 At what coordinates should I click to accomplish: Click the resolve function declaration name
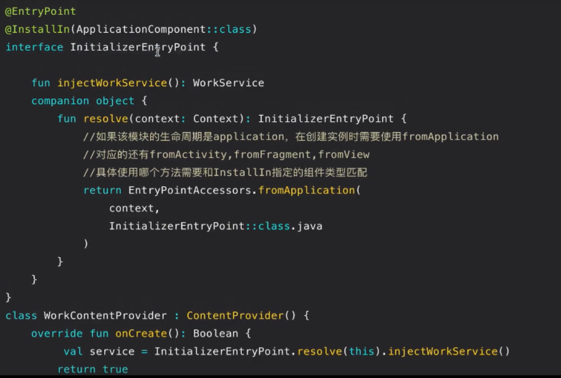pos(105,119)
